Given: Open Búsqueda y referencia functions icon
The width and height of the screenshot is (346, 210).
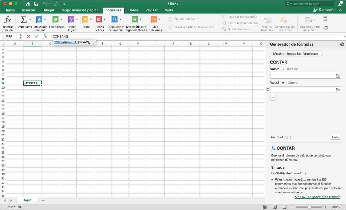Looking at the screenshot, I should click(x=115, y=20).
